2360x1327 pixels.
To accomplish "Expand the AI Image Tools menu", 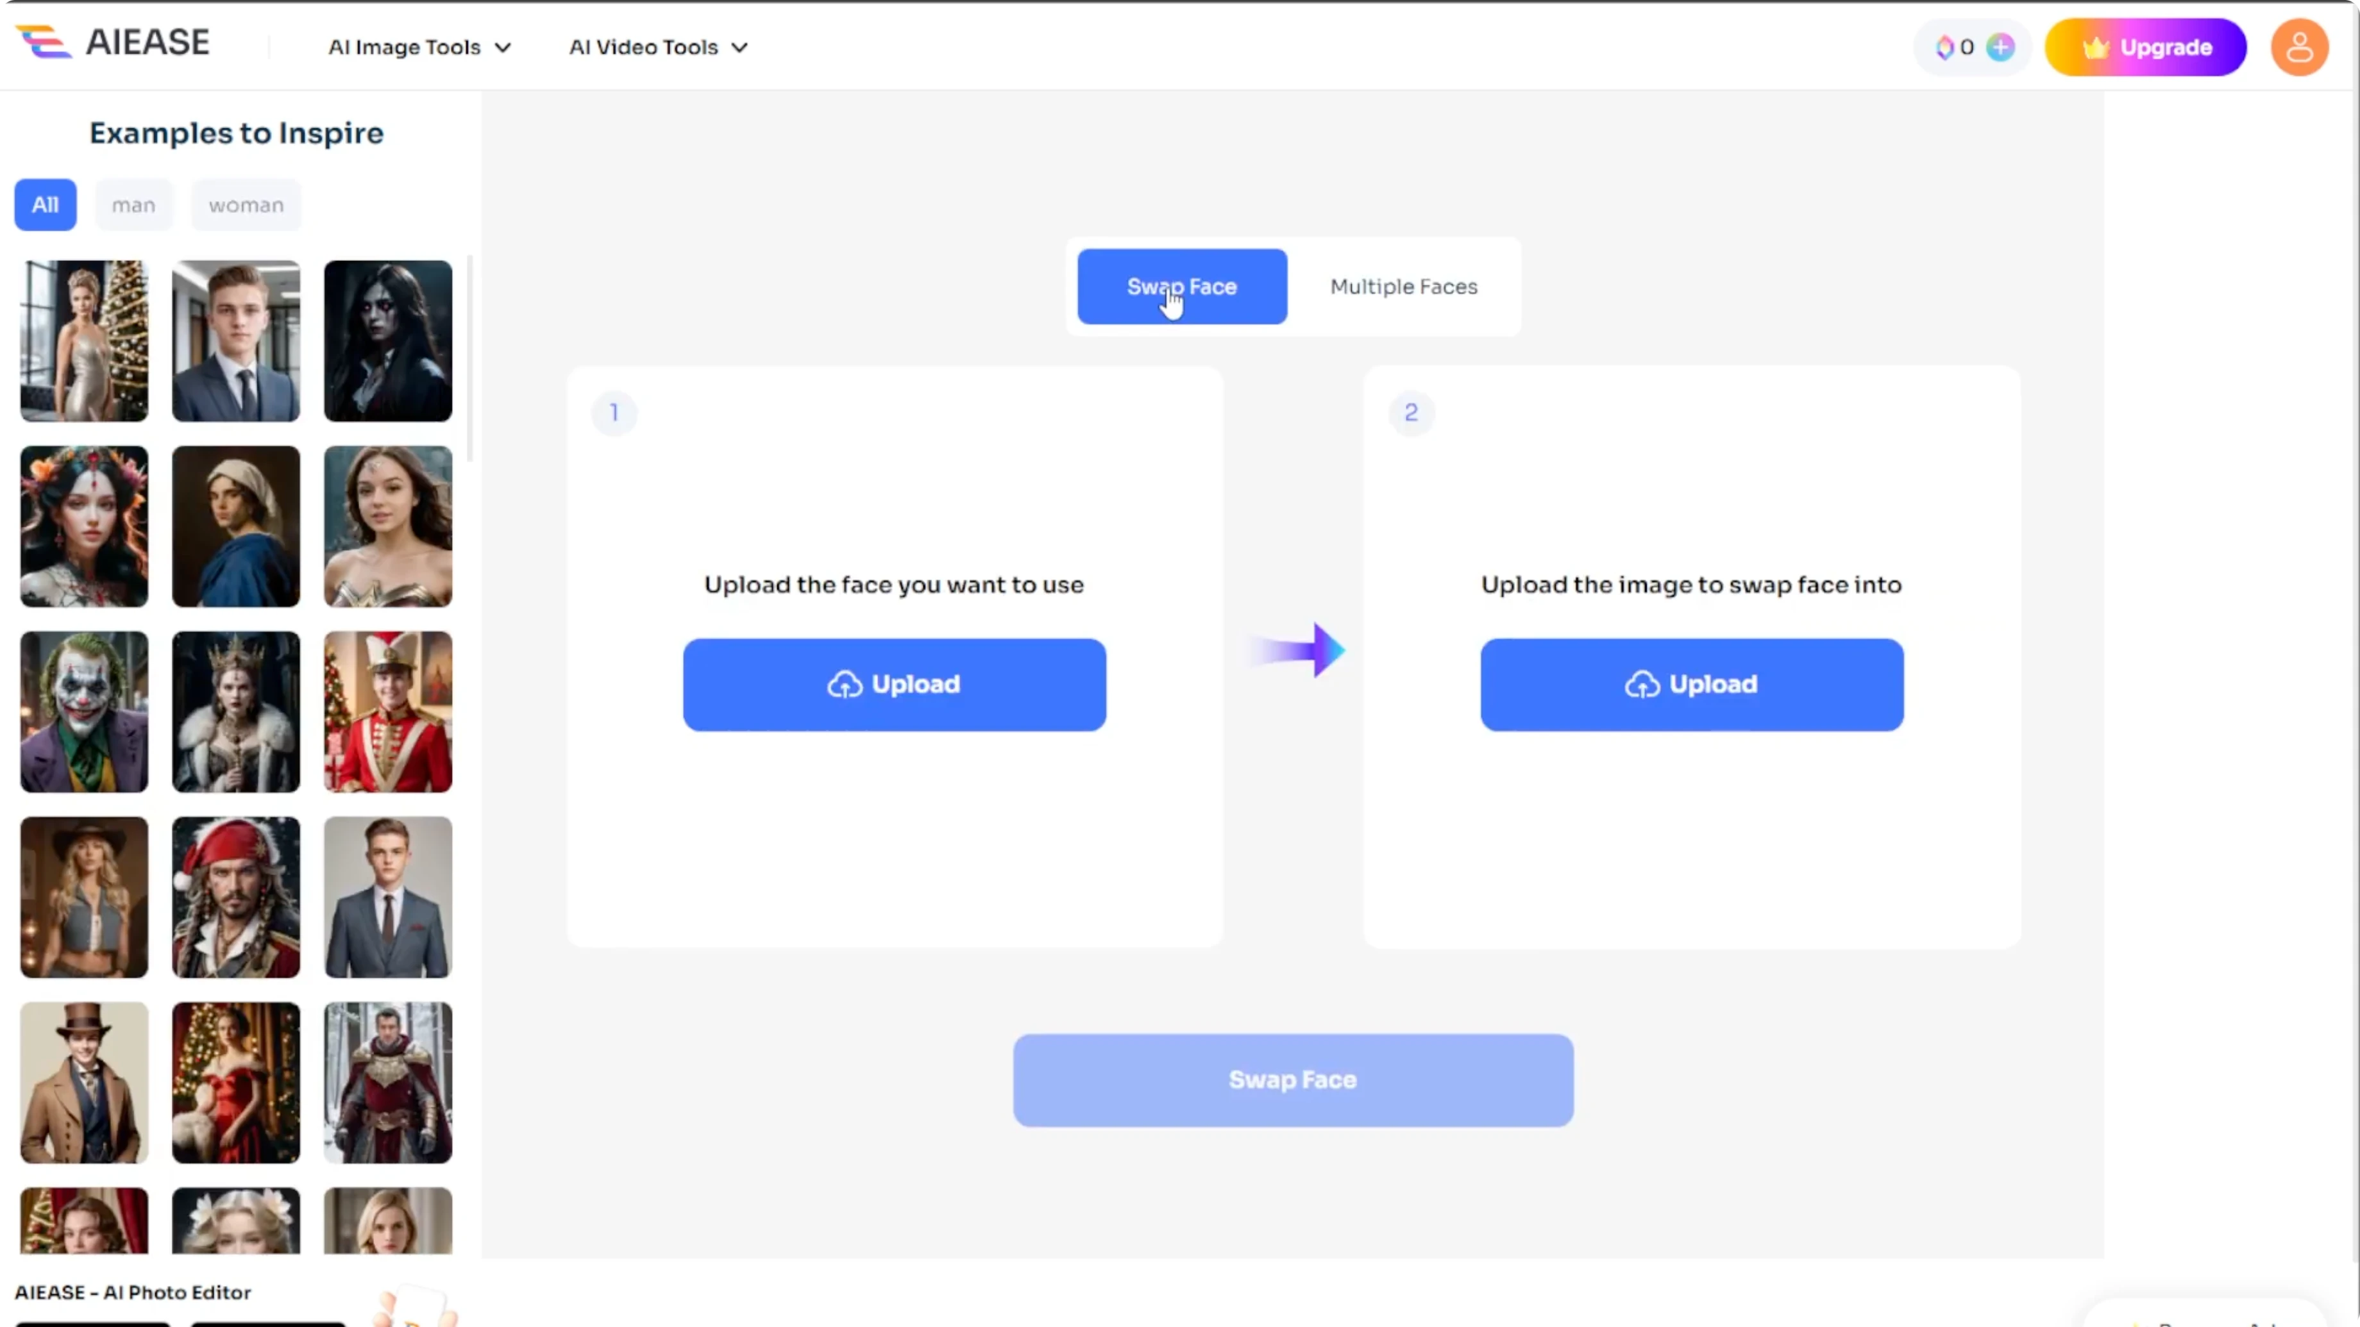I will point(419,47).
